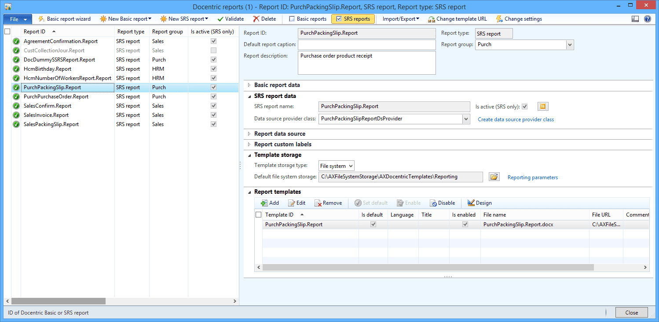Click the Close button
This screenshot has width=659, height=322.
pos(631,312)
